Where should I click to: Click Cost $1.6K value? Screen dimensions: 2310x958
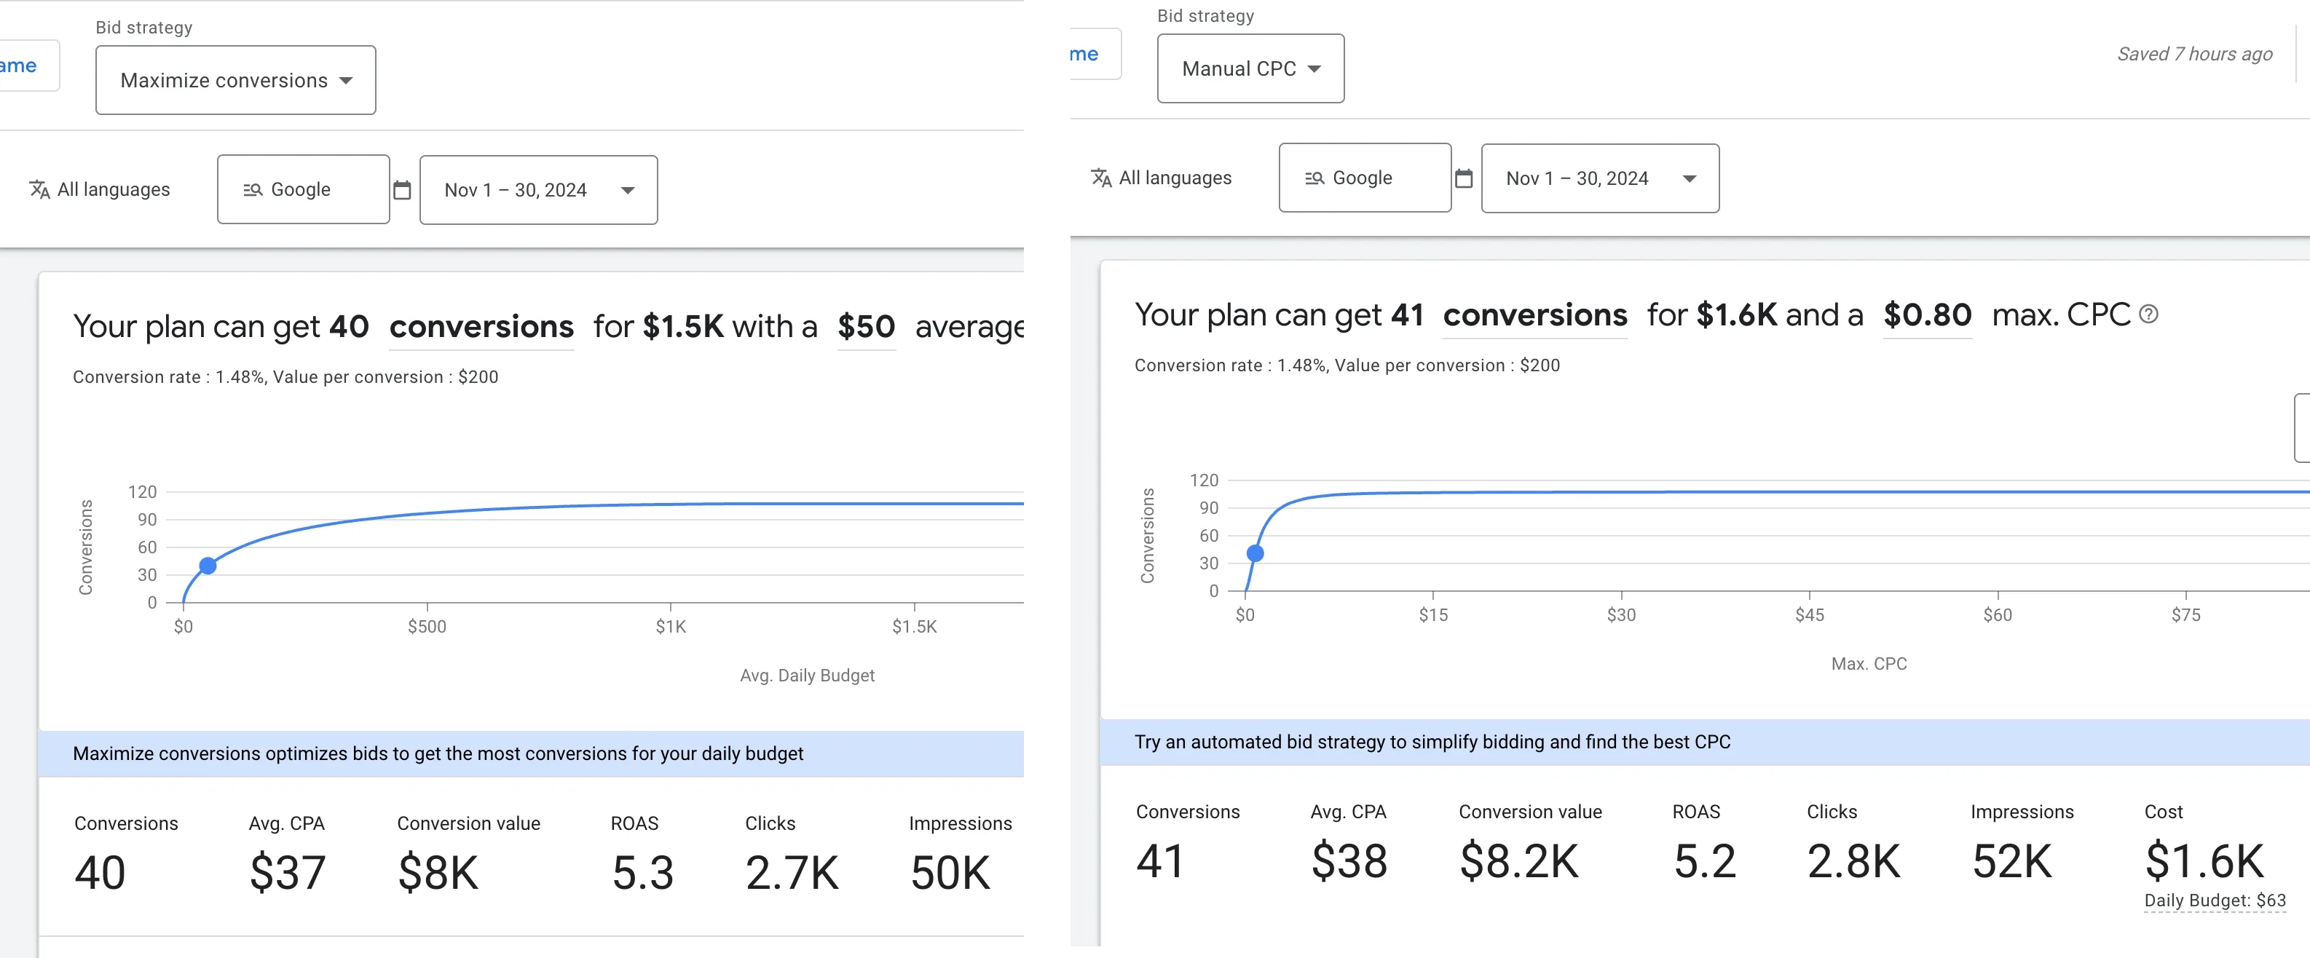point(2204,861)
